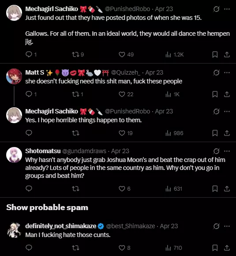Open the @gundamdraws profile handle

tap(84, 151)
